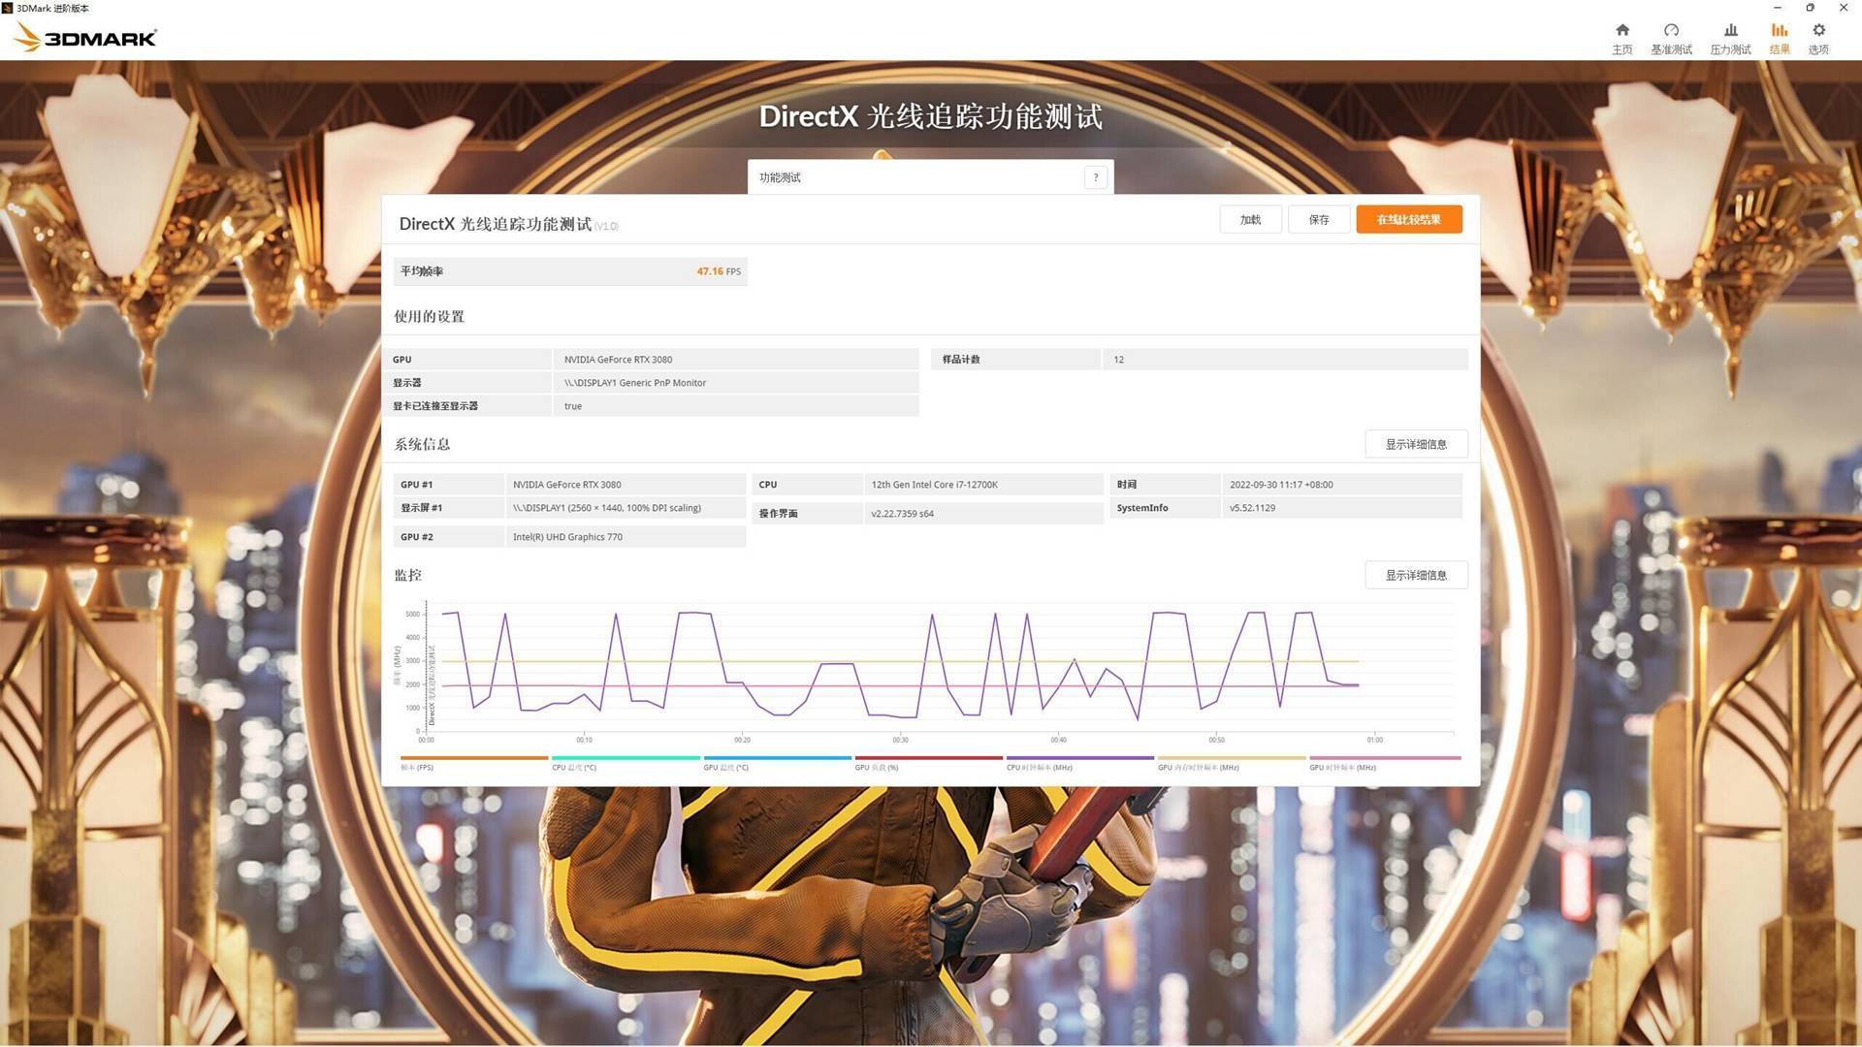Screen dimensions: 1862x1047
Task: Click 在线比较结果 compare online button
Action: pos(1408,220)
